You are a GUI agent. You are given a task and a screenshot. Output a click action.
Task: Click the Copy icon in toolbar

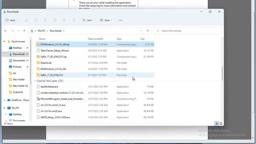tap(36, 20)
